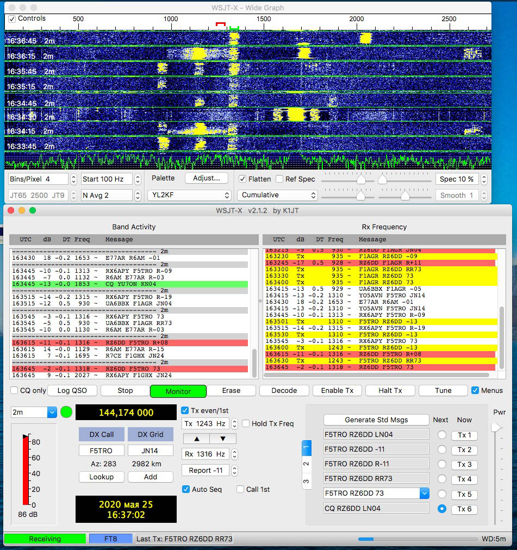Toggle the Flatten checkbox
This screenshot has width=517, height=550.
242,179
